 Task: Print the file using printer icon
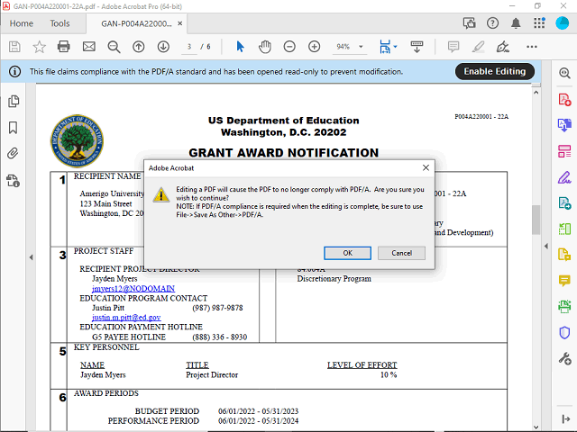[x=64, y=47]
